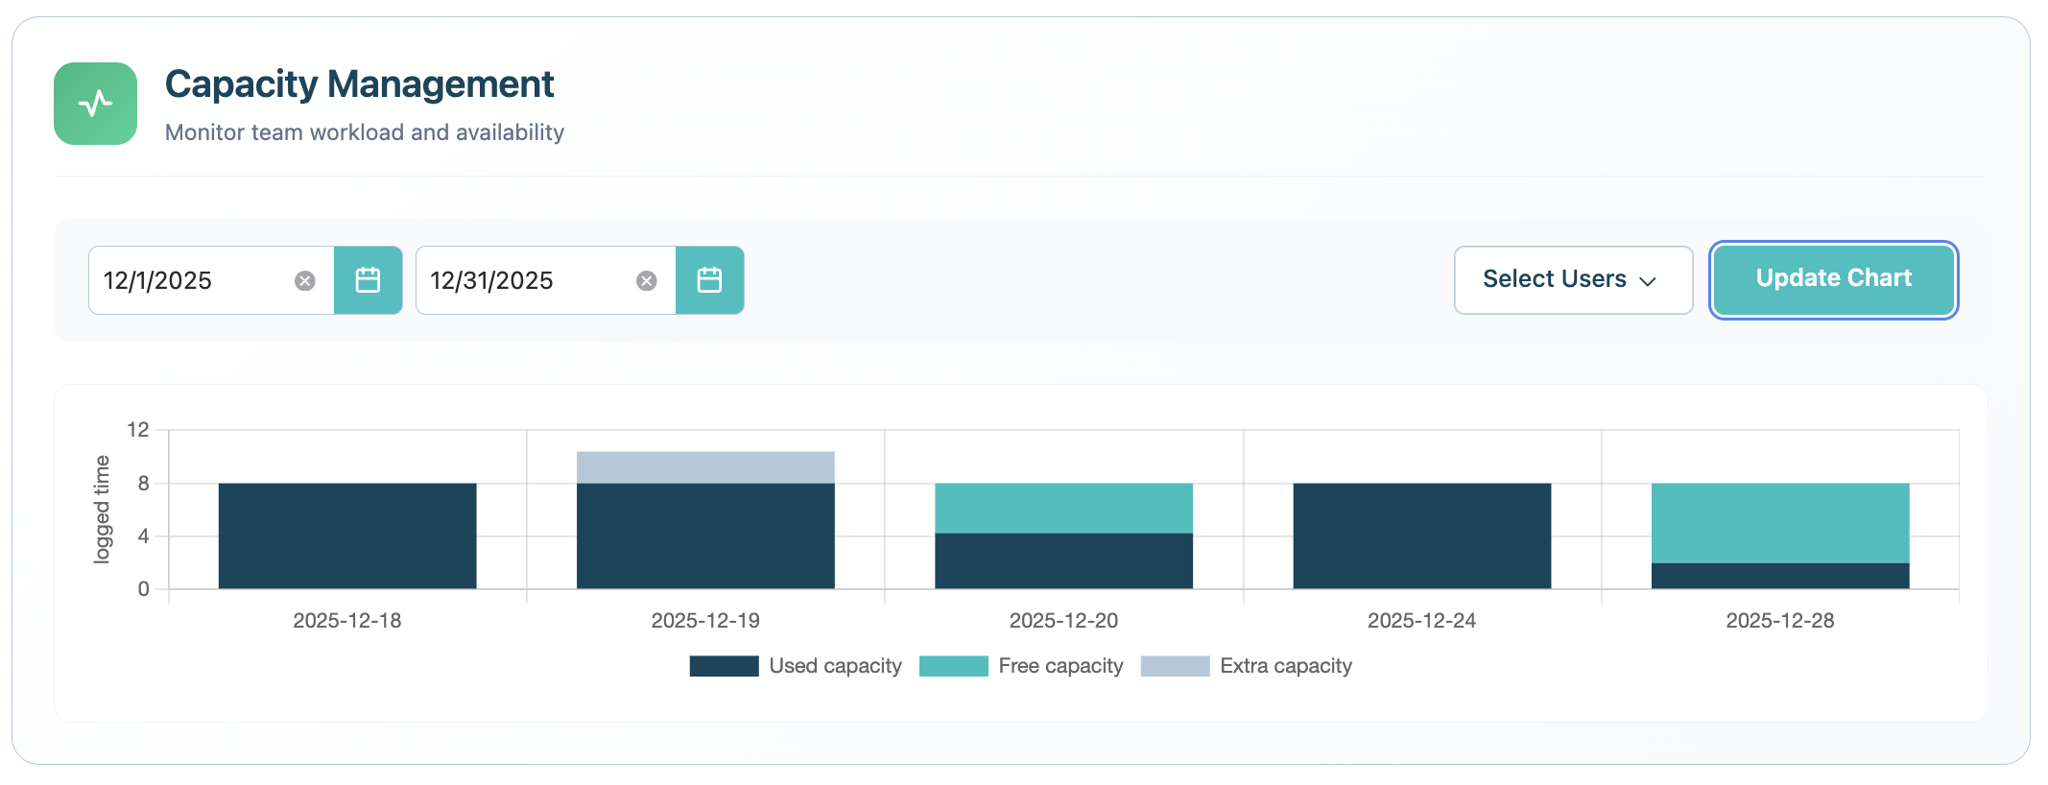Click the 2025-12-18 axis label
2048x785 pixels.
(x=347, y=621)
